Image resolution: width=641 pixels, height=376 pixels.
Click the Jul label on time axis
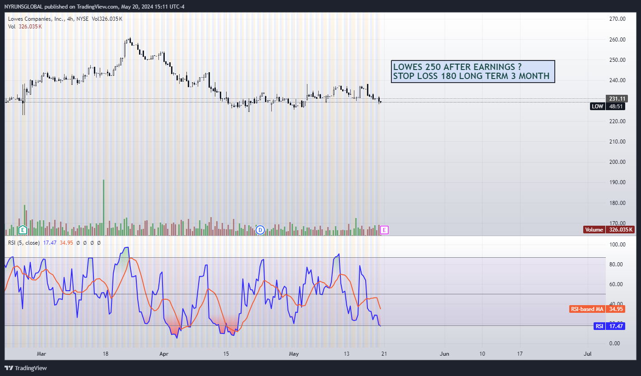tap(588, 353)
